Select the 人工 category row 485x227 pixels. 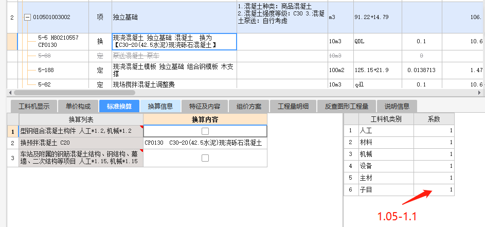tap(386, 131)
